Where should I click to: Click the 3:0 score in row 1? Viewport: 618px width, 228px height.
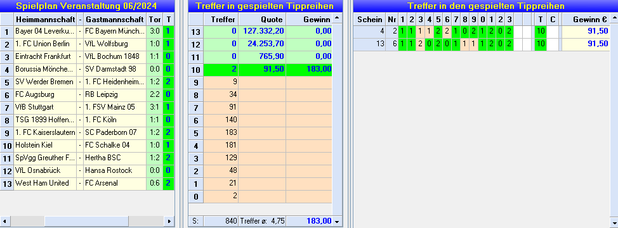[x=155, y=32]
